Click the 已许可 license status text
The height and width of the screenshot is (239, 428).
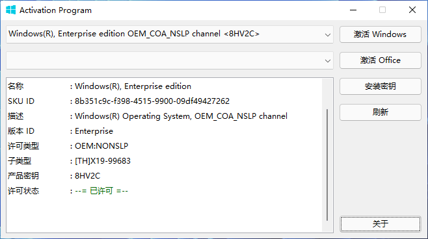point(101,191)
